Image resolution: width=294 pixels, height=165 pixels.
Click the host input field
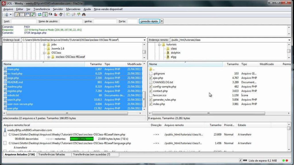(24, 21)
